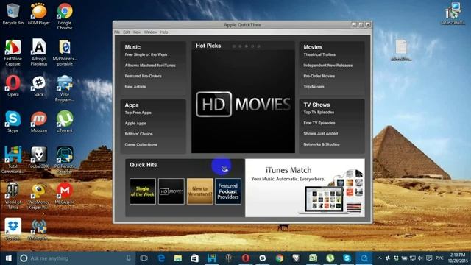Launch Foobar2000 from the desktop
The image size is (471, 265).
point(39,158)
